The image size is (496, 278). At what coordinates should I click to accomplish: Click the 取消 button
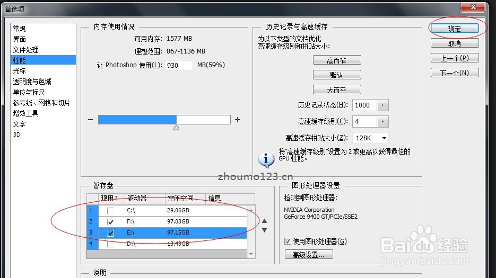point(455,43)
